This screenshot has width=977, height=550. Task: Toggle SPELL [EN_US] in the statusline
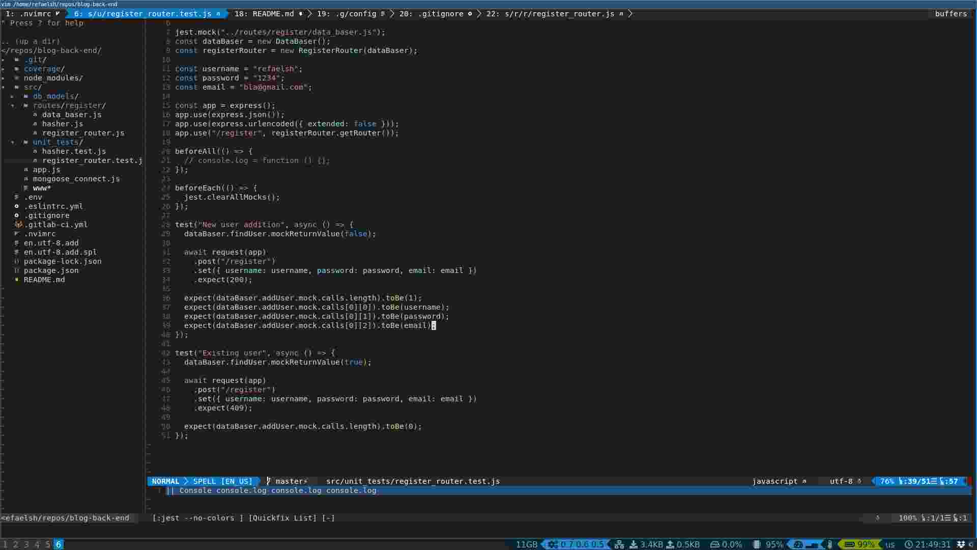(222, 481)
